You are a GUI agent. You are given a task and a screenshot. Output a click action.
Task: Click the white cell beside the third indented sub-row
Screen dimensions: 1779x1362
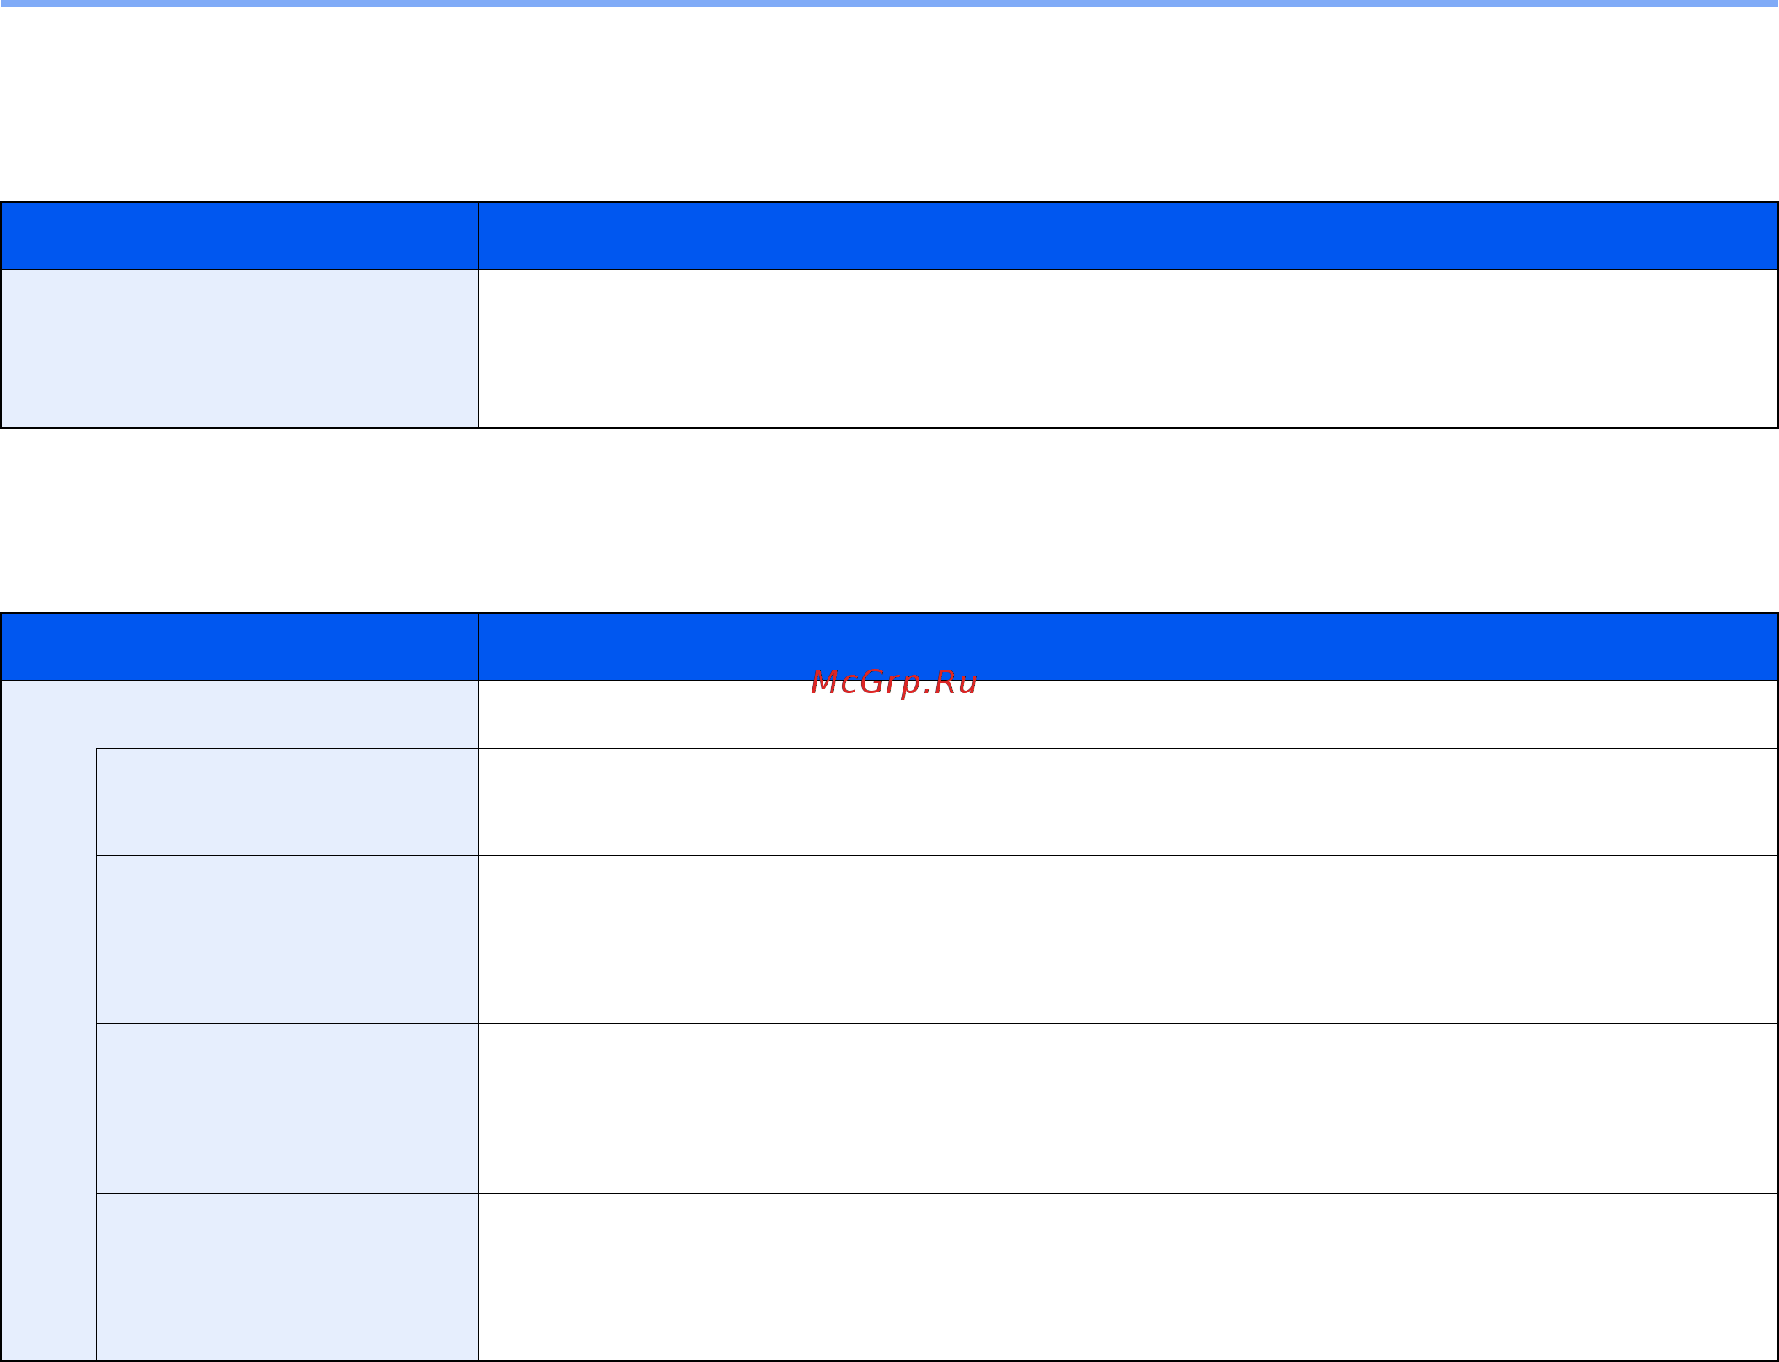click(1128, 1108)
